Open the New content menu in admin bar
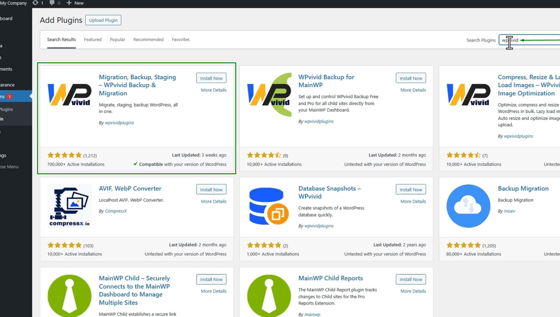The width and height of the screenshot is (560, 317). 75,3
